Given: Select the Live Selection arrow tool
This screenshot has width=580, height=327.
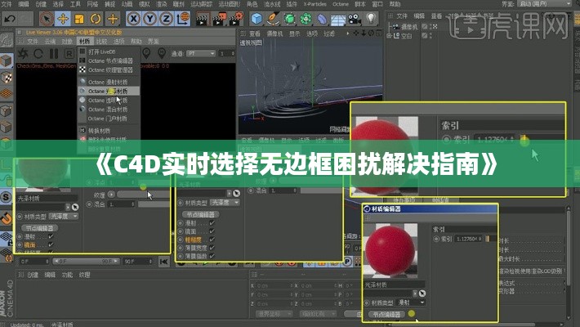Looking at the screenshot, I should (x=47, y=18).
